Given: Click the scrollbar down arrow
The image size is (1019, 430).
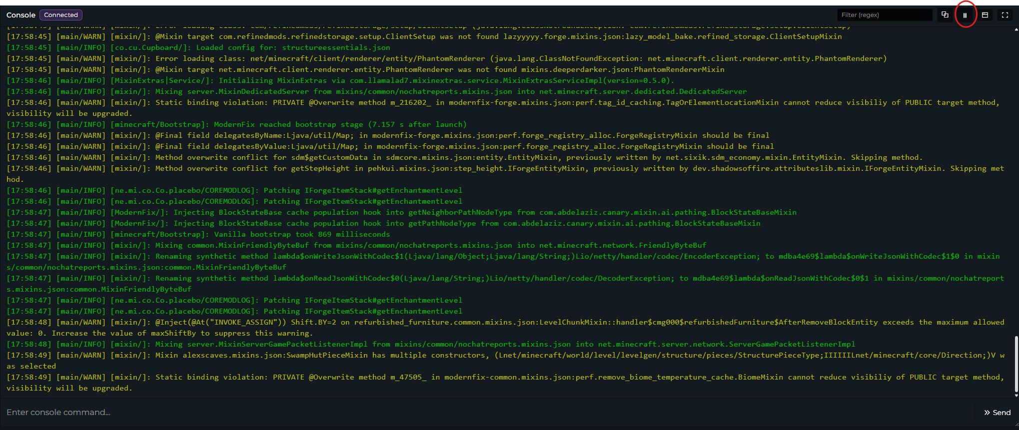Looking at the screenshot, I should tap(1016, 395).
